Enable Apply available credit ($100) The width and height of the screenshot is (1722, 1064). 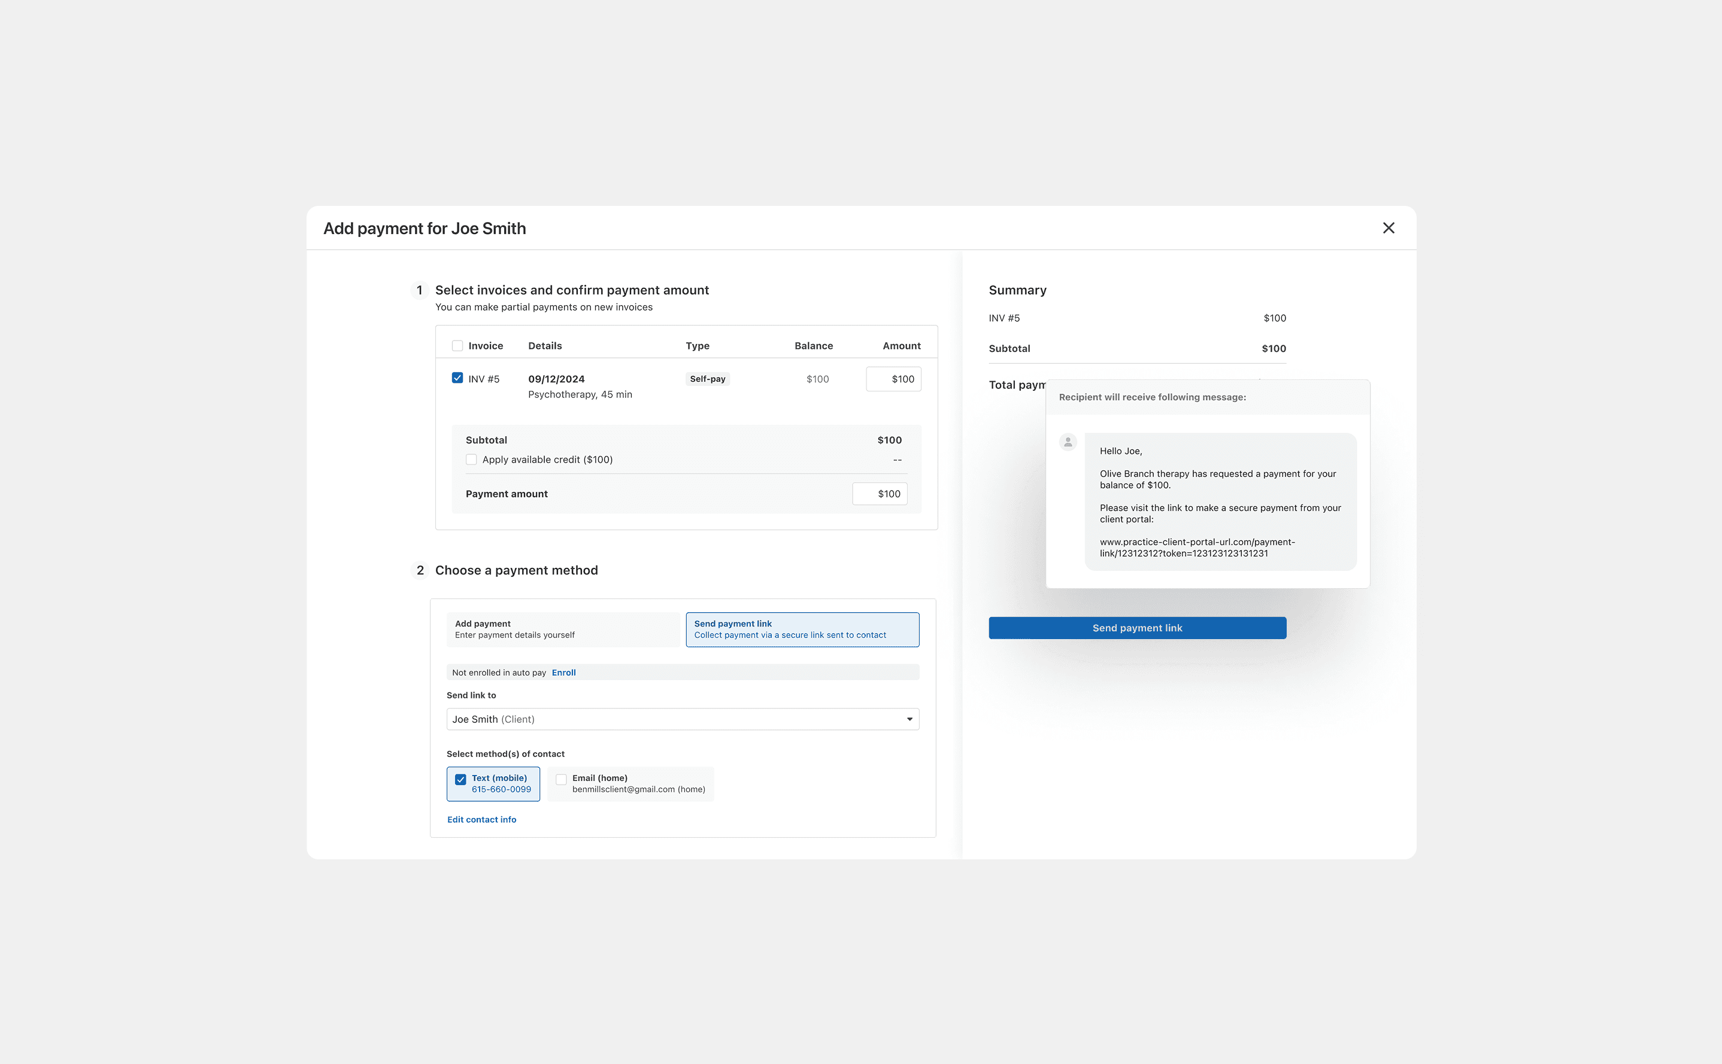(472, 460)
